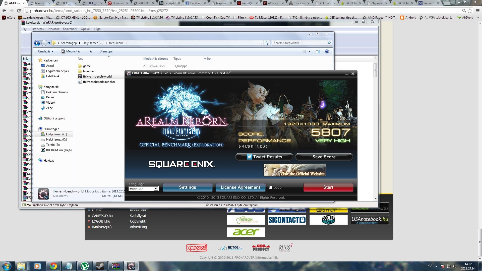Open WinRAR Kedvencek menu
This screenshot has height=271, width=482.
tap(70, 29)
